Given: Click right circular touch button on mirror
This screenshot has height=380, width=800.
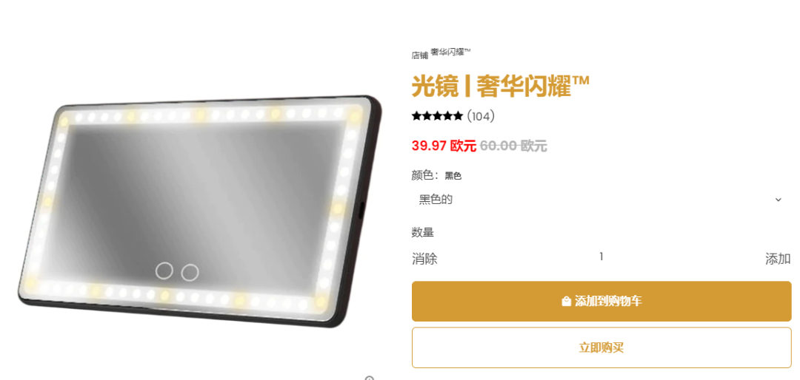Looking at the screenshot, I should [x=190, y=272].
